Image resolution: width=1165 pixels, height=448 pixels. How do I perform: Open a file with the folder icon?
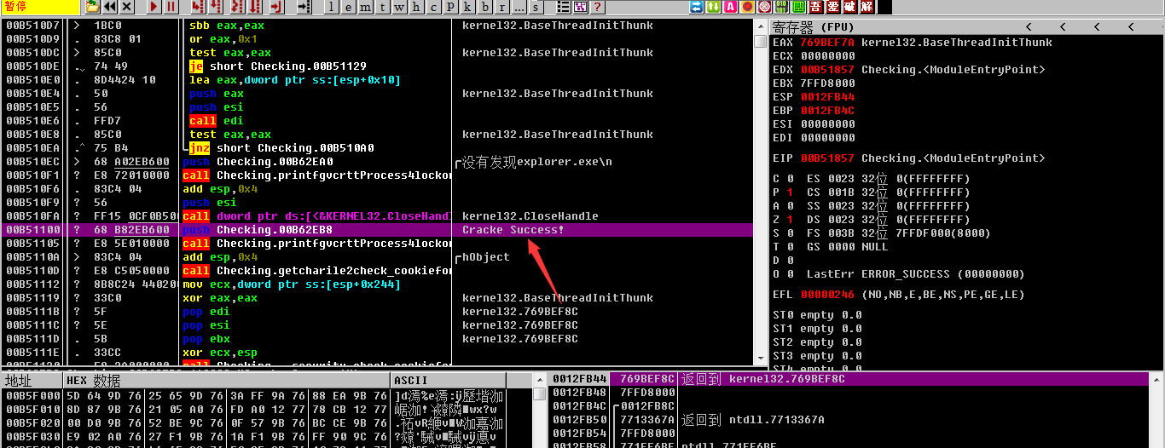[x=92, y=7]
